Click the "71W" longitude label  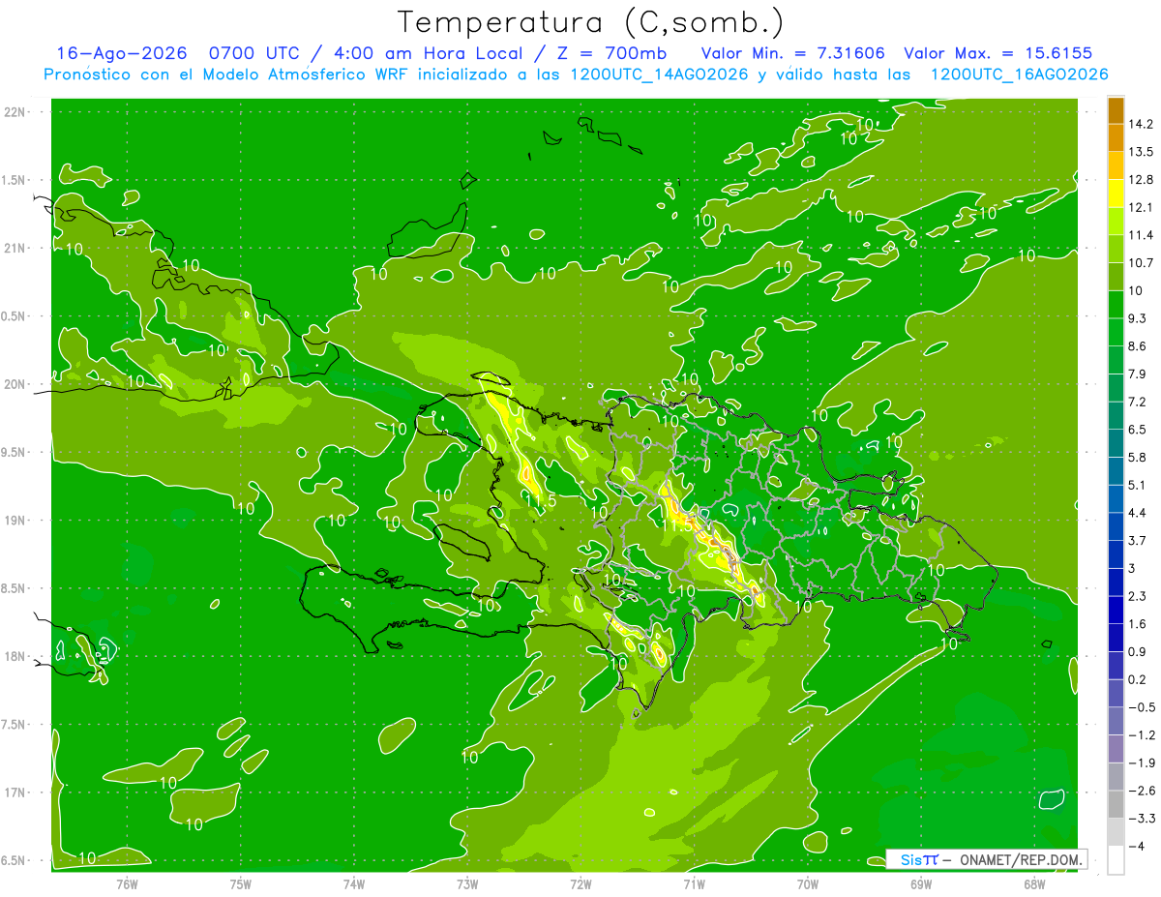tap(694, 884)
